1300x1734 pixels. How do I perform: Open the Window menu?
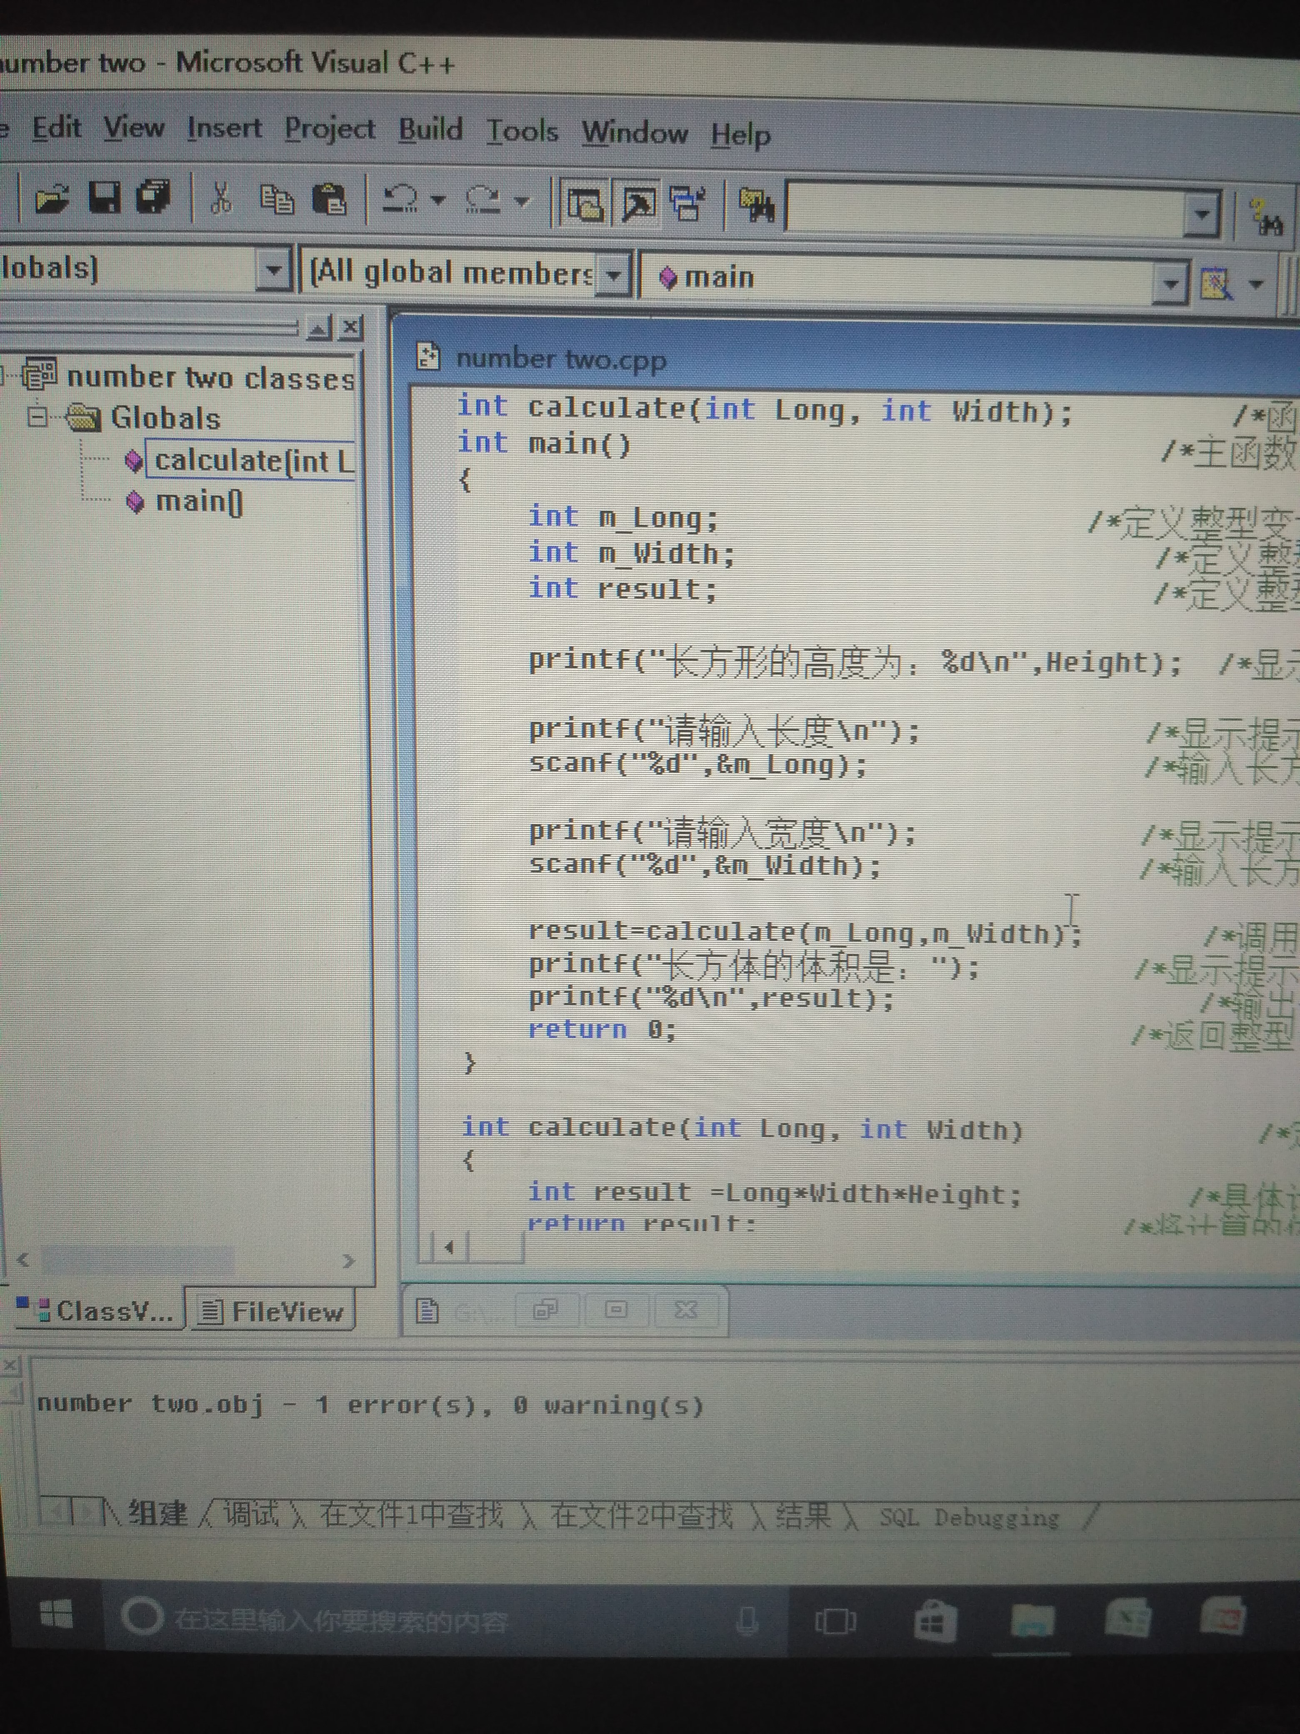point(635,133)
